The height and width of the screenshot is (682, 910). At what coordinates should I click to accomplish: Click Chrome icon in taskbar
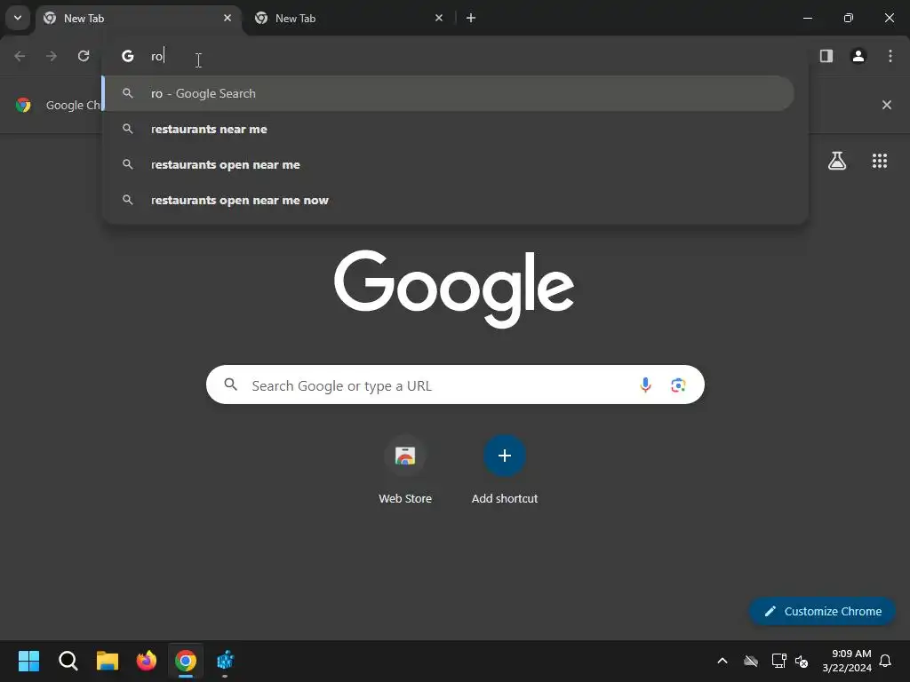[186, 661]
